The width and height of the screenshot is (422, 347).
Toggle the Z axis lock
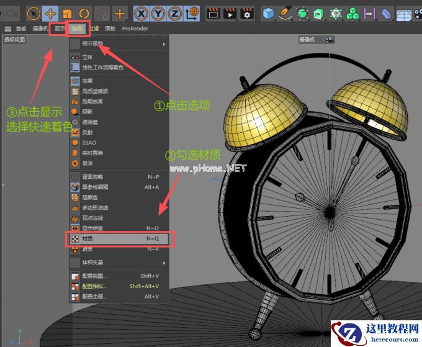pyautogui.click(x=176, y=13)
